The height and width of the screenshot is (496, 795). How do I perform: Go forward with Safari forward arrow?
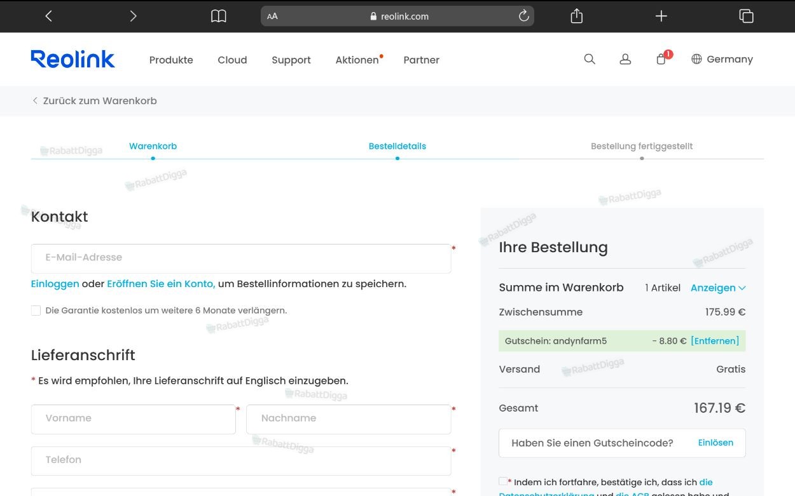click(133, 17)
